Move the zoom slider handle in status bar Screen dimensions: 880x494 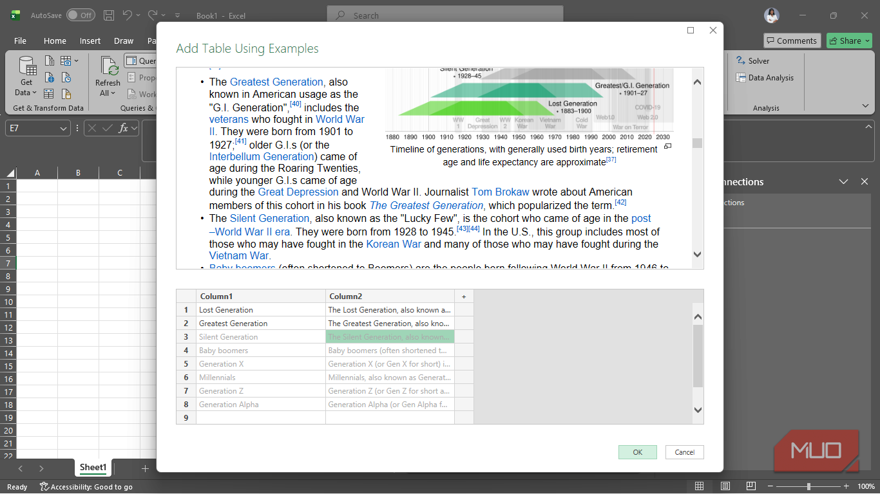(x=808, y=486)
